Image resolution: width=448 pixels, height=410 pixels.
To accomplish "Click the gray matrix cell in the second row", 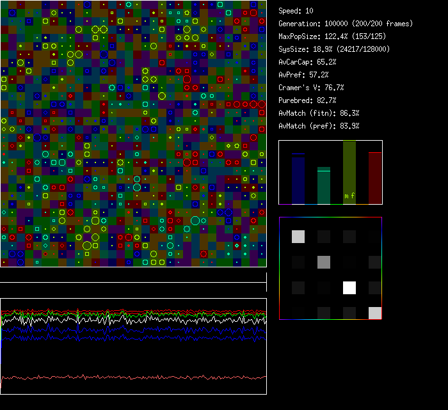I will coord(324,262).
